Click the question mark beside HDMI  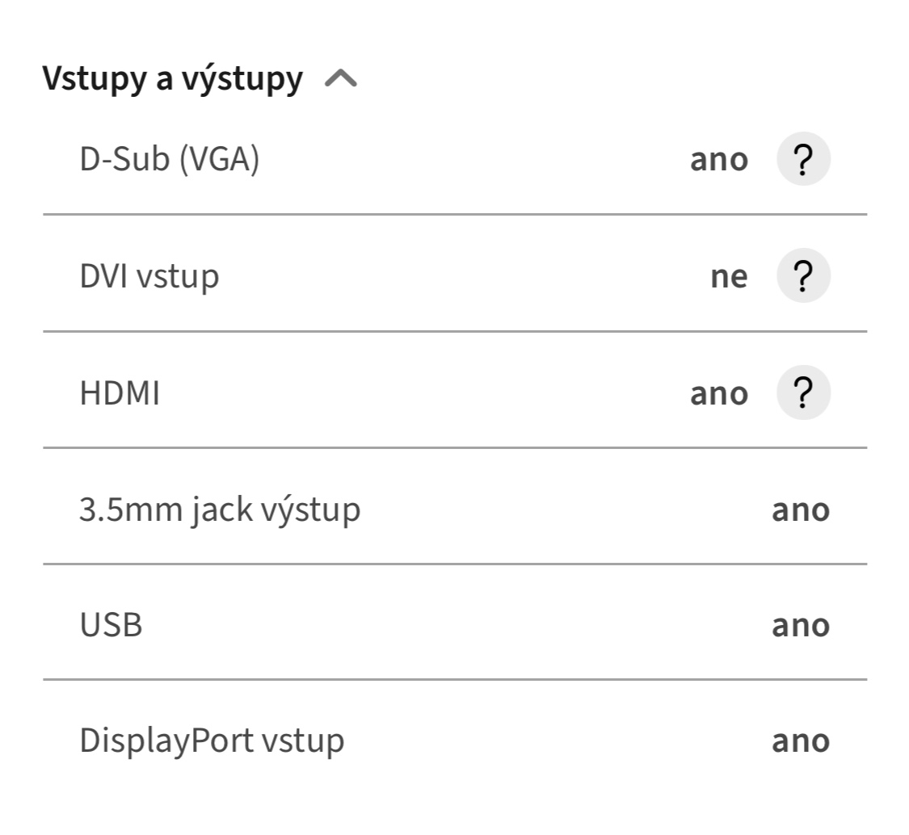pos(802,393)
